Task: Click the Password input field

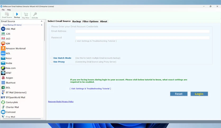Action: (x=142, y=38)
